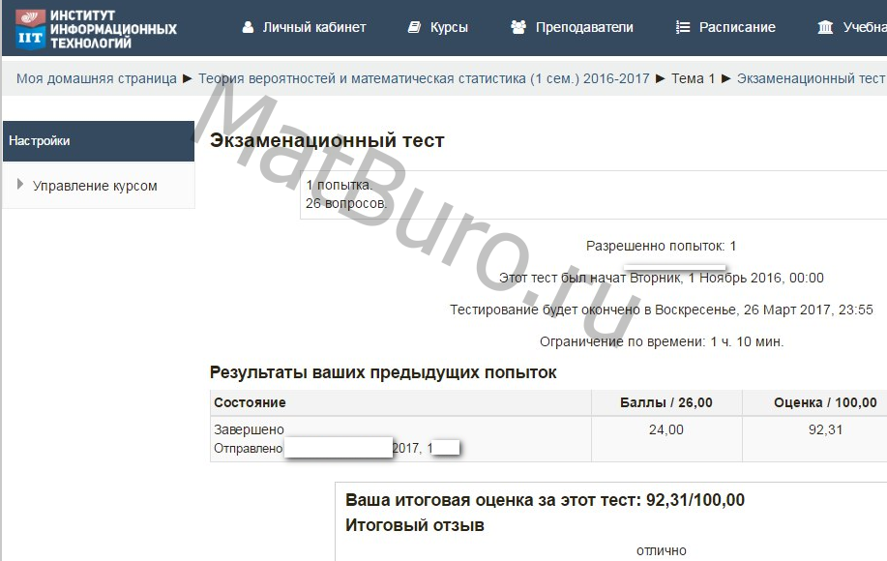The height and width of the screenshot is (561, 887).
Task: Open the Экзаменационный тест breadcrumb link
Action: pos(811,78)
